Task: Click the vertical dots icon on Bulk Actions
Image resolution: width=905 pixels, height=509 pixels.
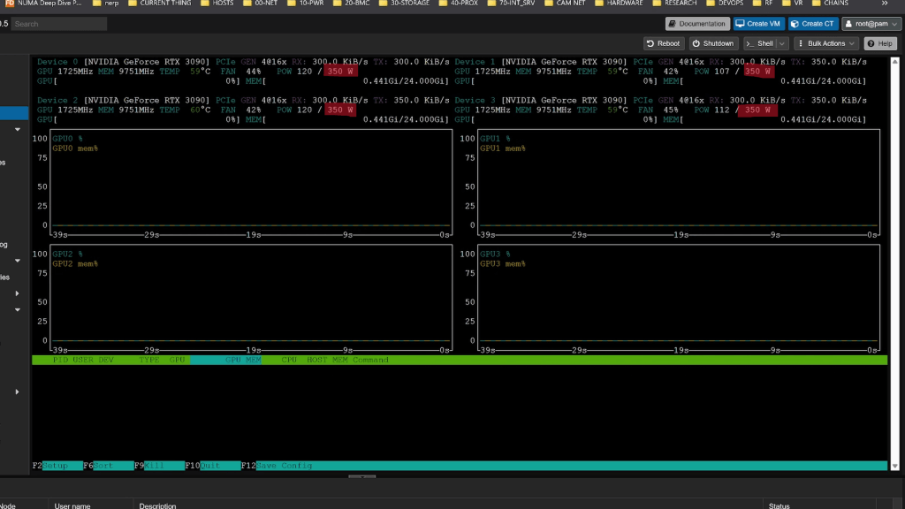Action: pos(801,42)
